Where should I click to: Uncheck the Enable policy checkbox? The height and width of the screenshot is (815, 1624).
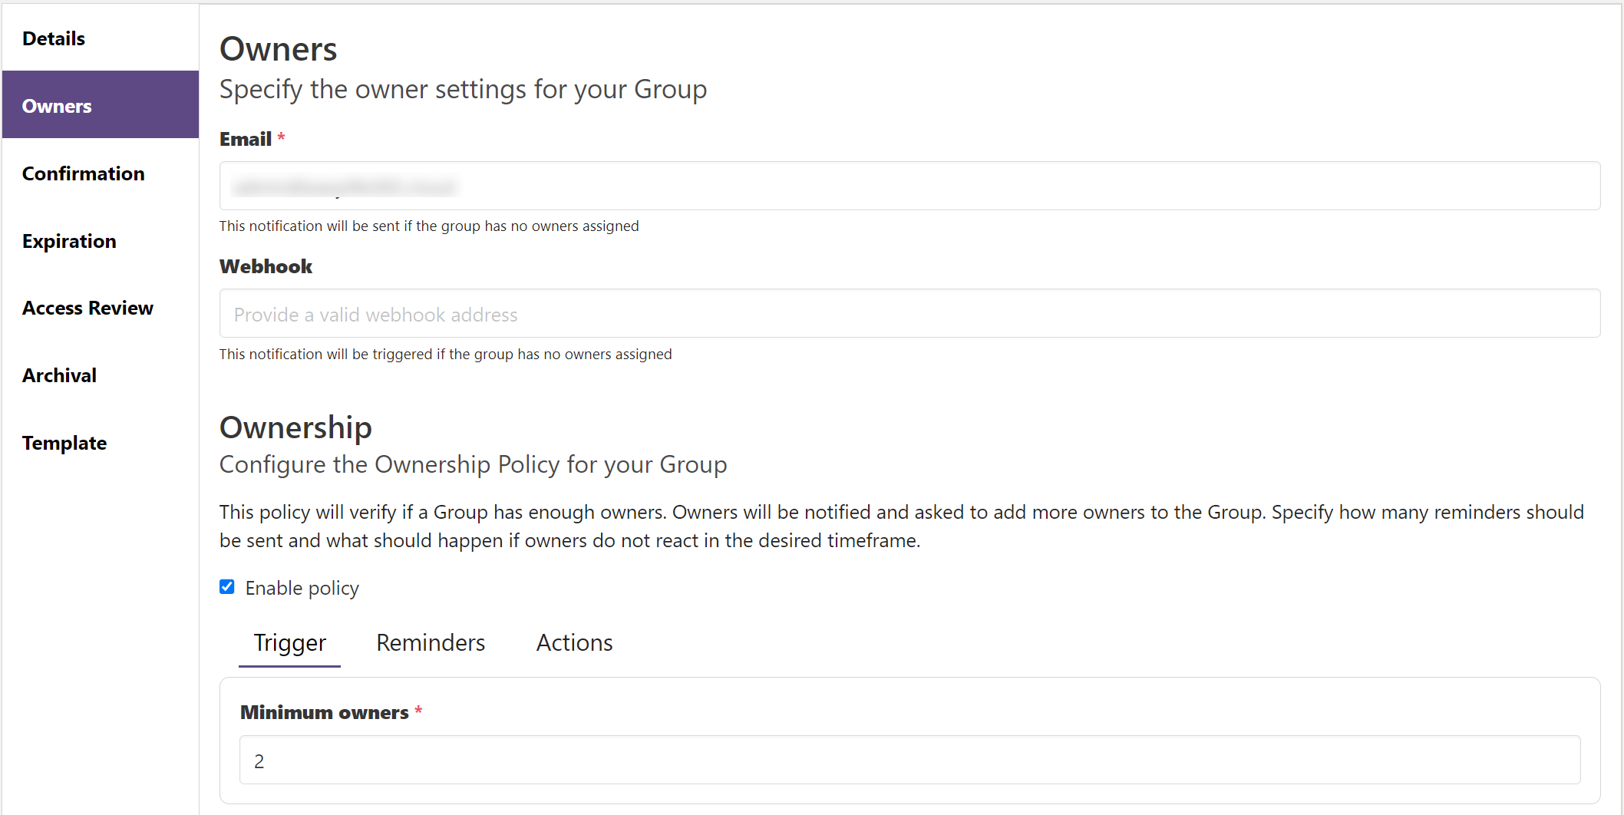tap(226, 587)
